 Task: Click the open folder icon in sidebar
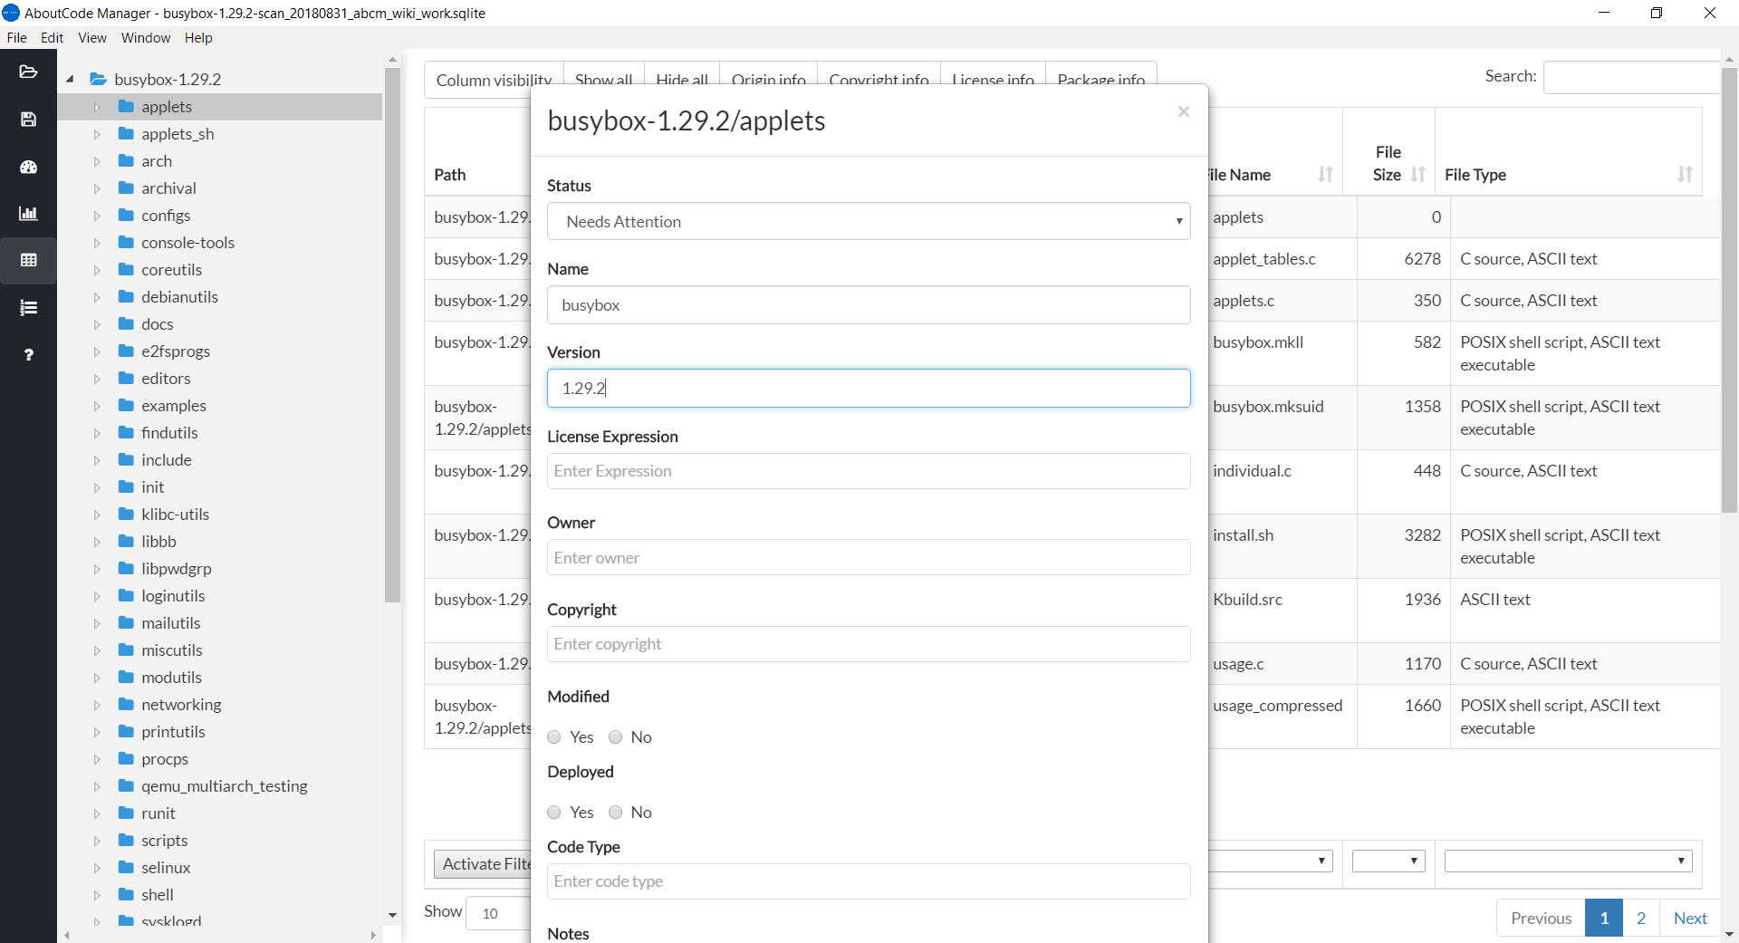point(28,72)
